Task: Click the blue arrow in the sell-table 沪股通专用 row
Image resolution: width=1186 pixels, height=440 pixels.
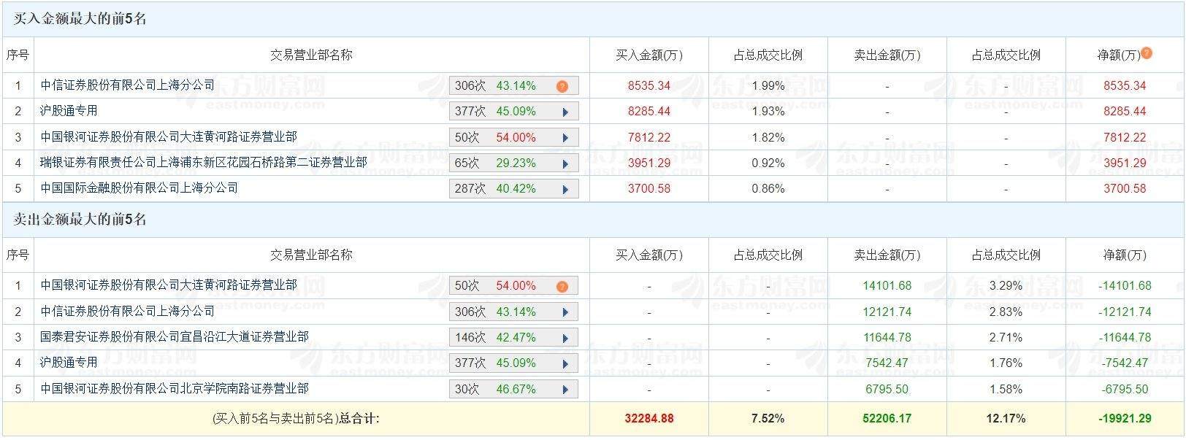Action: (565, 363)
